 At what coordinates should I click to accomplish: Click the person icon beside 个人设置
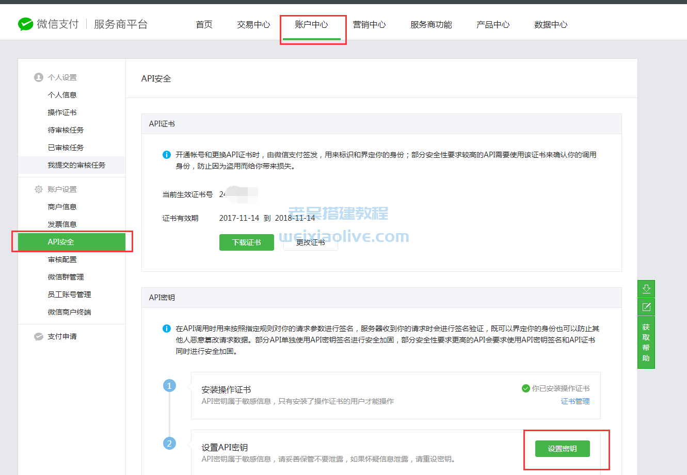pos(39,76)
